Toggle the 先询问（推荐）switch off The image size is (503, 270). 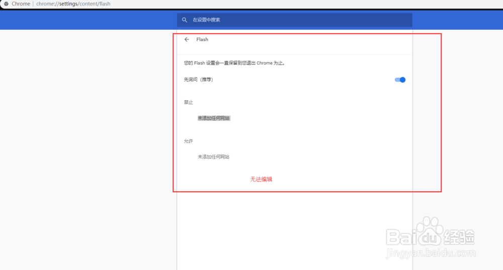(400, 80)
